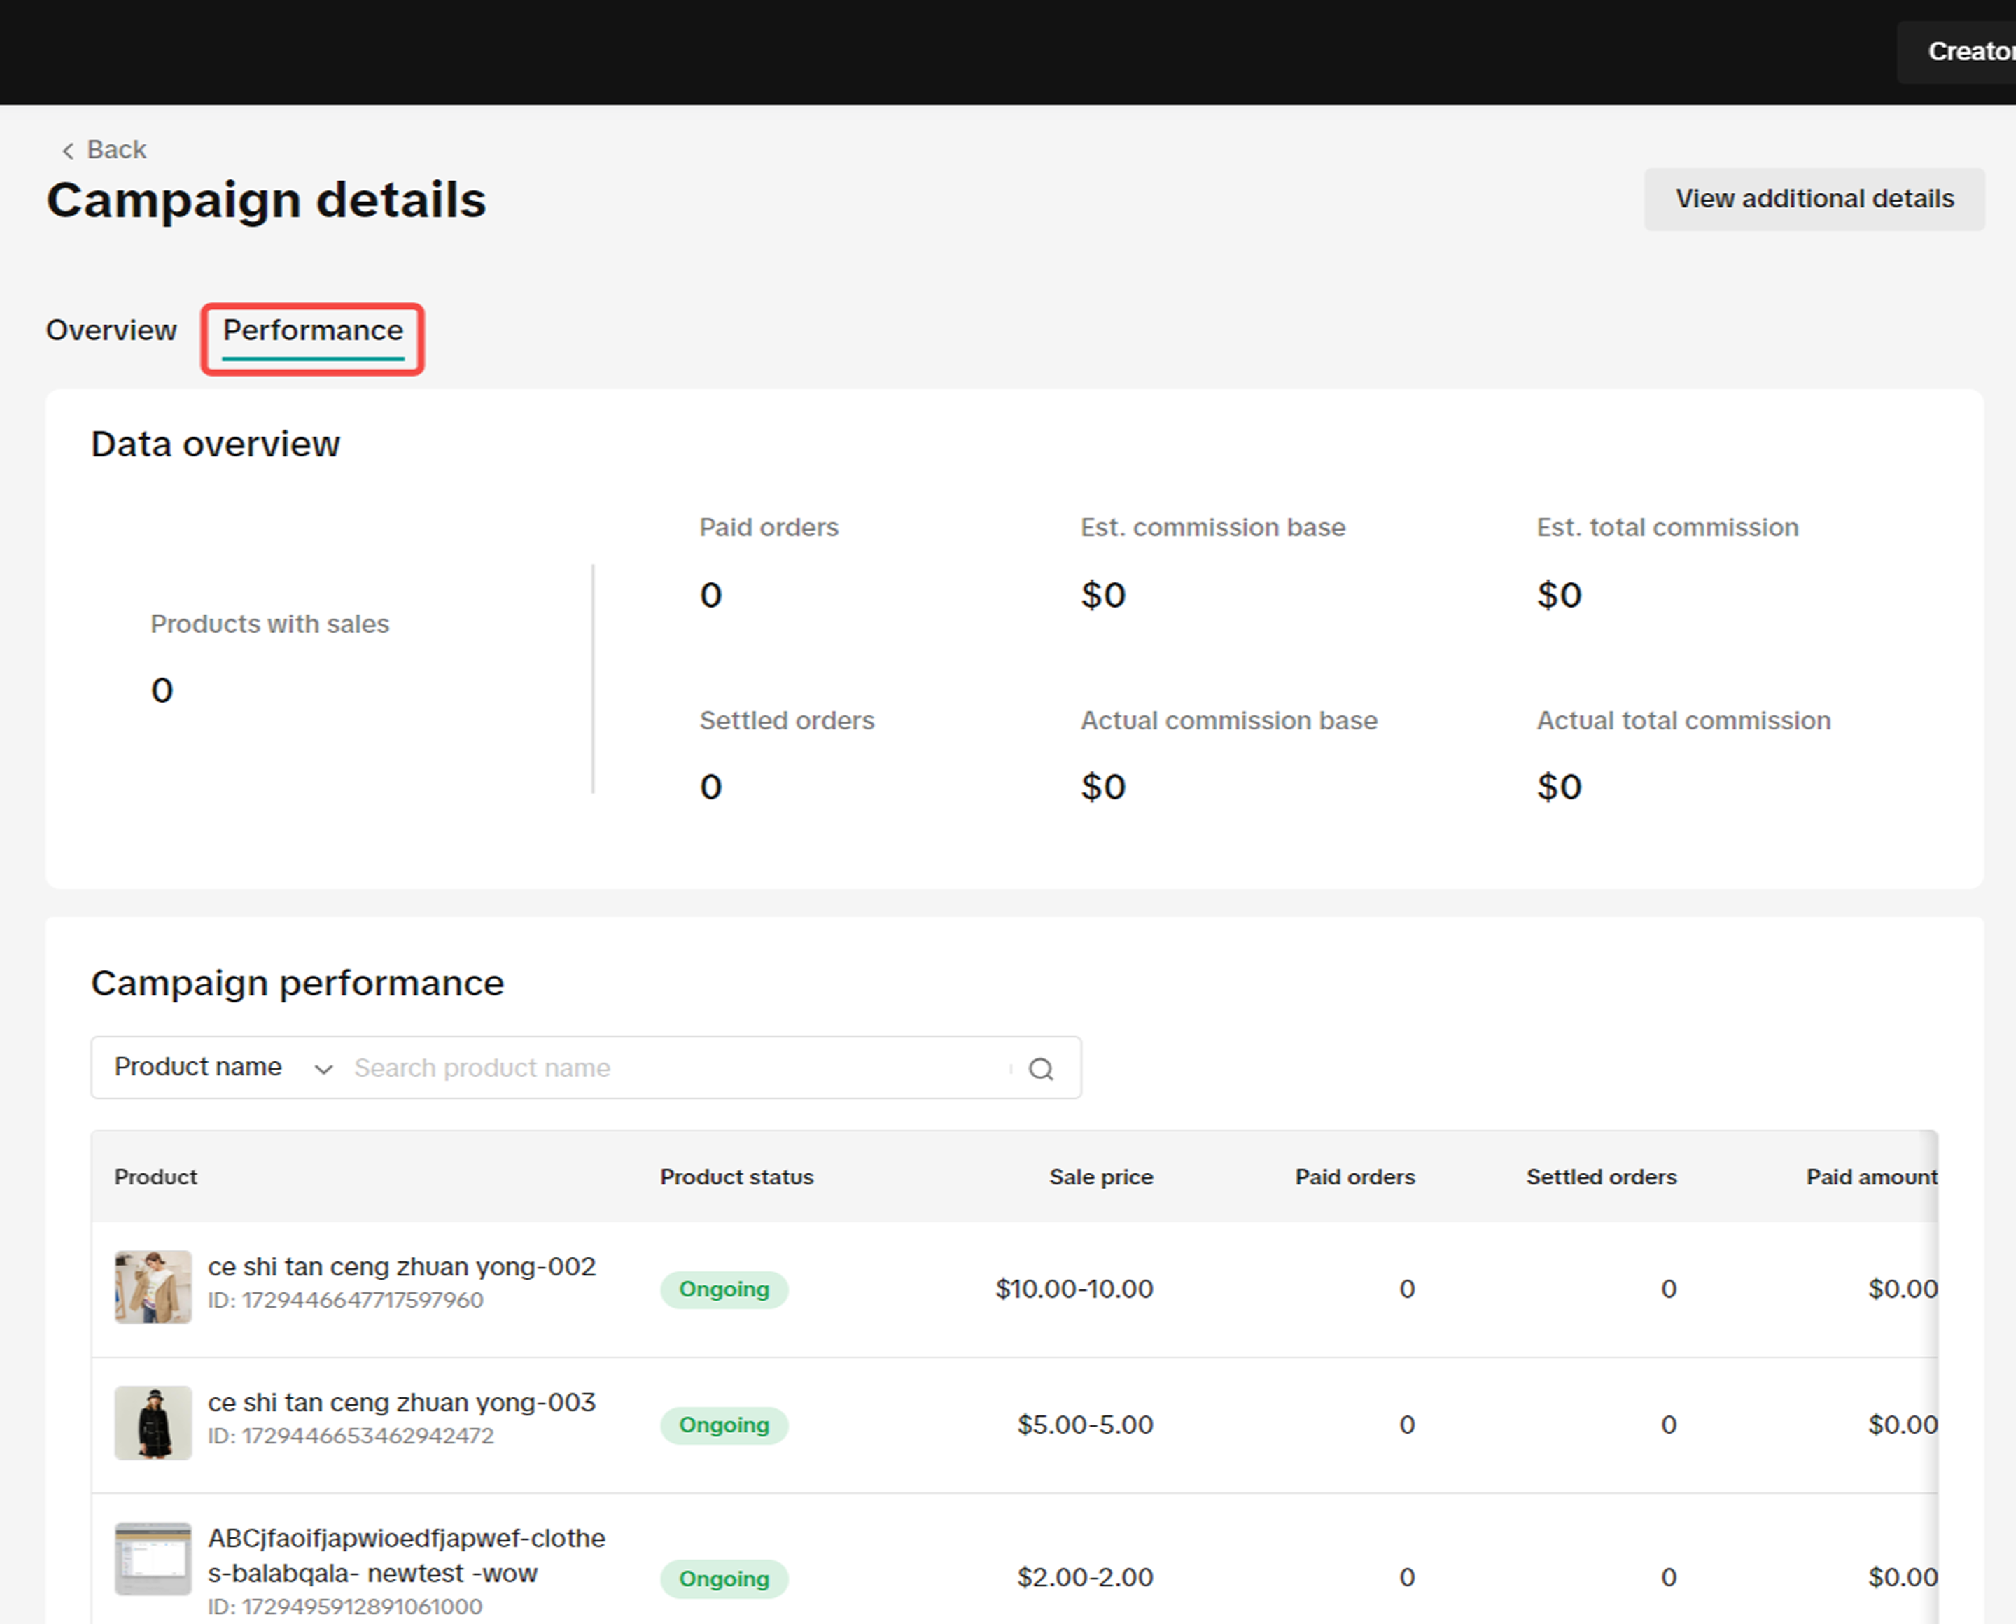Open the Product name dropdown
This screenshot has width=2016, height=1624.
point(198,1067)
